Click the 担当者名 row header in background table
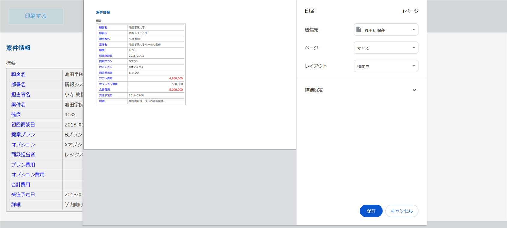Image resolution: width=507 pixels, height=228 pixels. [x=21, y=94]
